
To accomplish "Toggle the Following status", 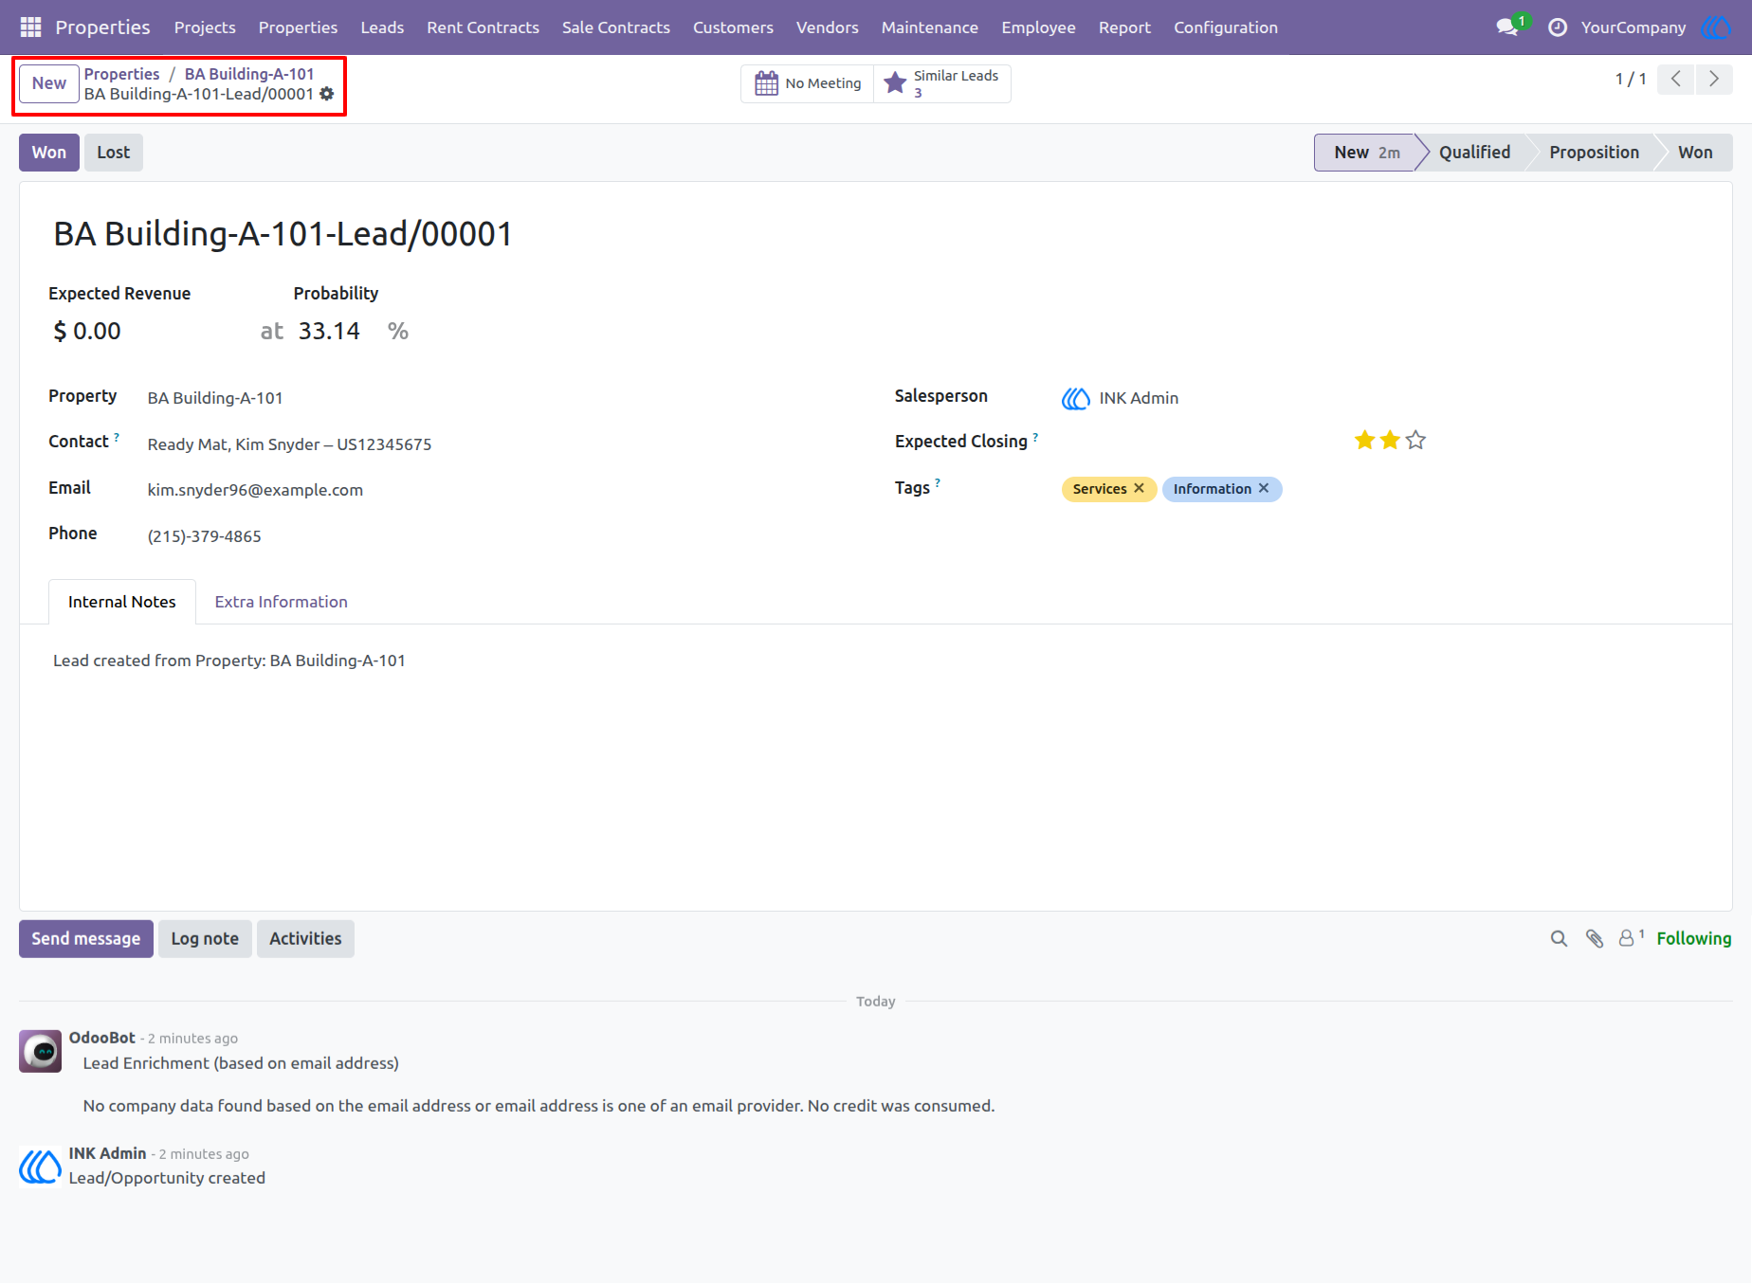I will (1694, 938).
